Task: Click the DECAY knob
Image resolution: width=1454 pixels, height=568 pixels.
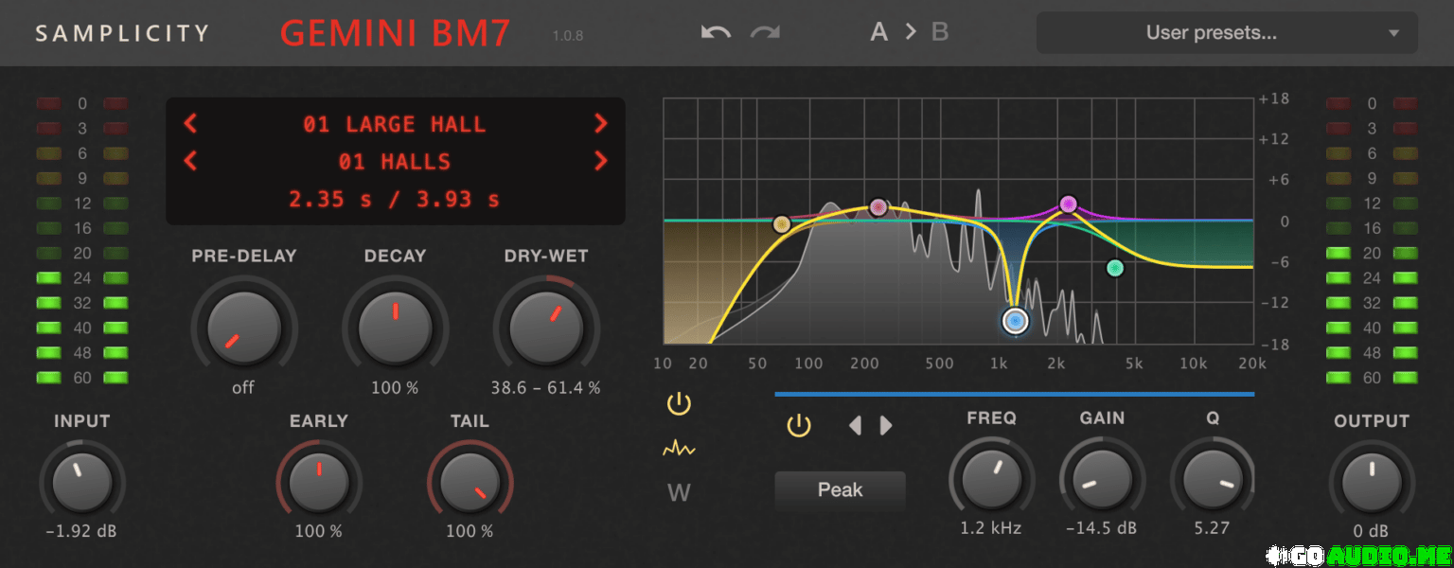Action: pos(395,327)
